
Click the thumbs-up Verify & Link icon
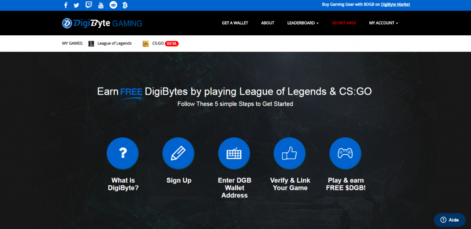290,153
